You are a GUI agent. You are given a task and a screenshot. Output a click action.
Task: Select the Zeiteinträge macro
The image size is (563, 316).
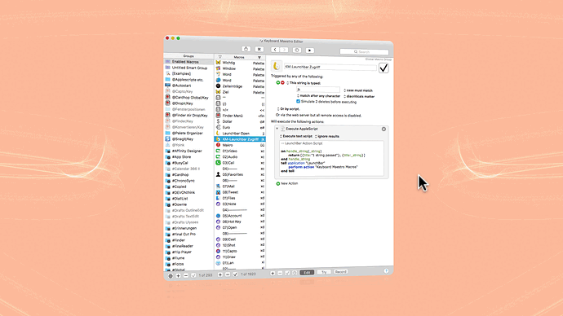(x=240, y=86)
